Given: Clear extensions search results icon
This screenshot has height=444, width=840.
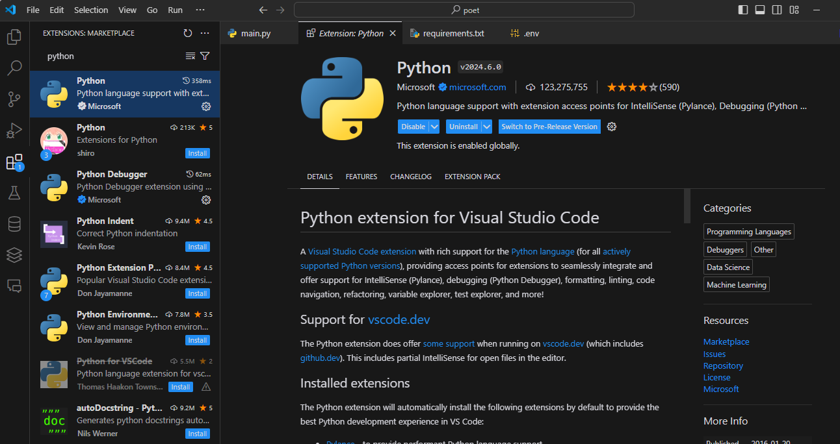Looking at the screenshot, I should [190, 56].
